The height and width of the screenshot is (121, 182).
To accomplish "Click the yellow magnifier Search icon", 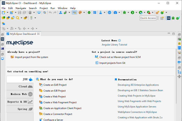I will pos(18,18).
